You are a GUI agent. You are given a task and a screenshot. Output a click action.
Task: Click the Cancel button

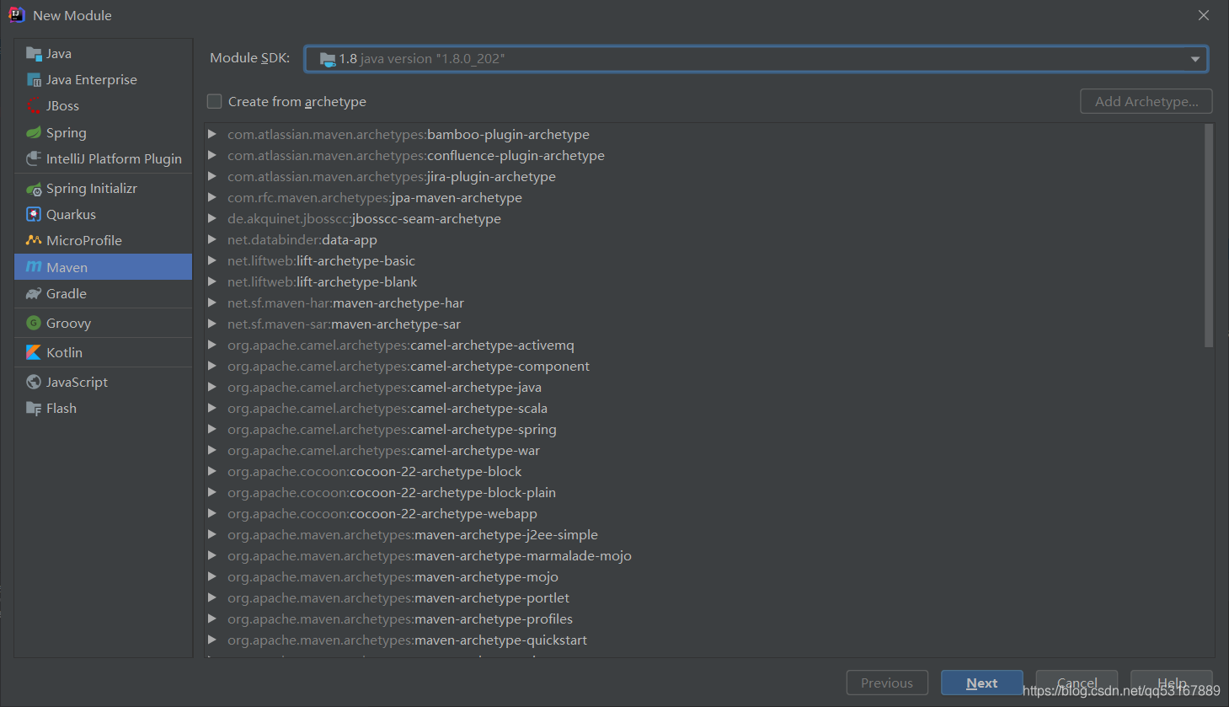[x=1077, y=683]
